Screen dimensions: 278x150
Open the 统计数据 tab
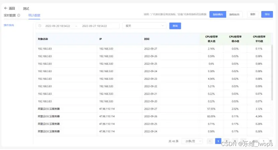tap(34, 15)
